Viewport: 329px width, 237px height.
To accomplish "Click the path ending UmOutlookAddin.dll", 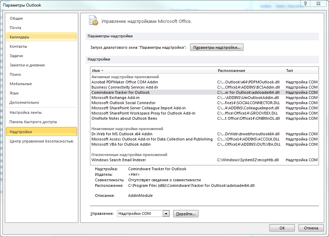I will pyautogui.click(x=248, y=98).
